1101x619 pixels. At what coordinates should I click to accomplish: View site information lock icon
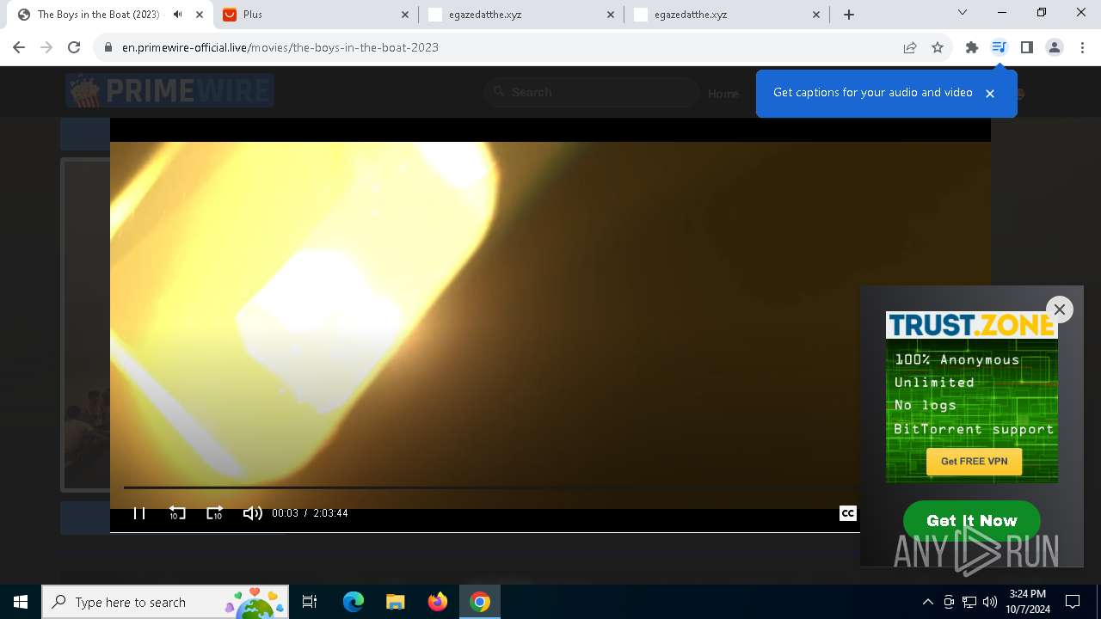(x=108, y=47)
